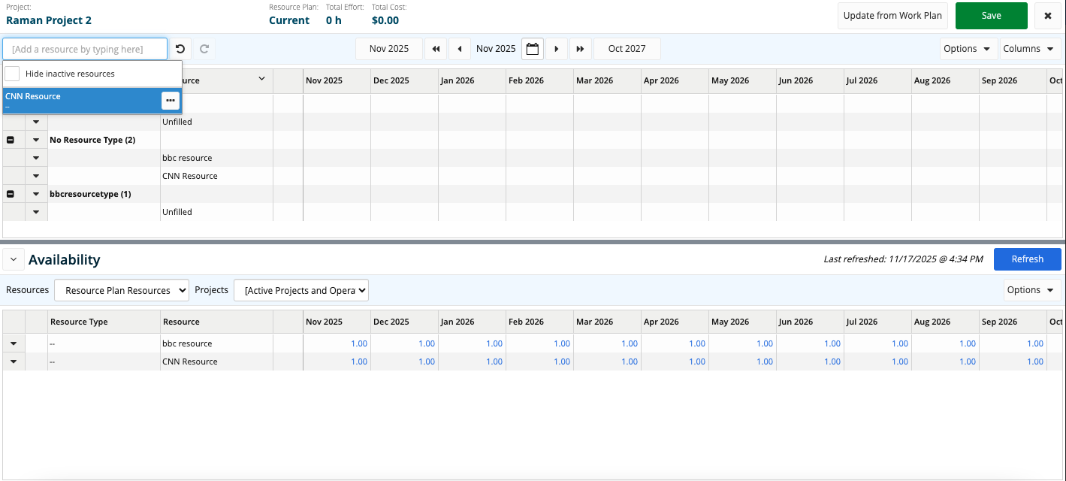Screen dimensions: 1066x481
Task: Click the green Save button
Action: coord(991,15)
